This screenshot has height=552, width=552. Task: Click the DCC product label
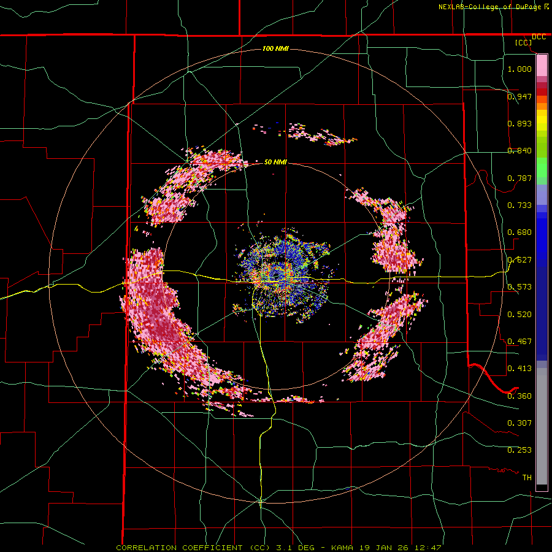tap(539, 37)
